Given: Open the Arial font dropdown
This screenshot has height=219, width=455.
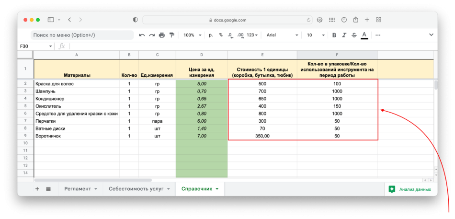Looking at the screenshot, I should pos(282,35).
